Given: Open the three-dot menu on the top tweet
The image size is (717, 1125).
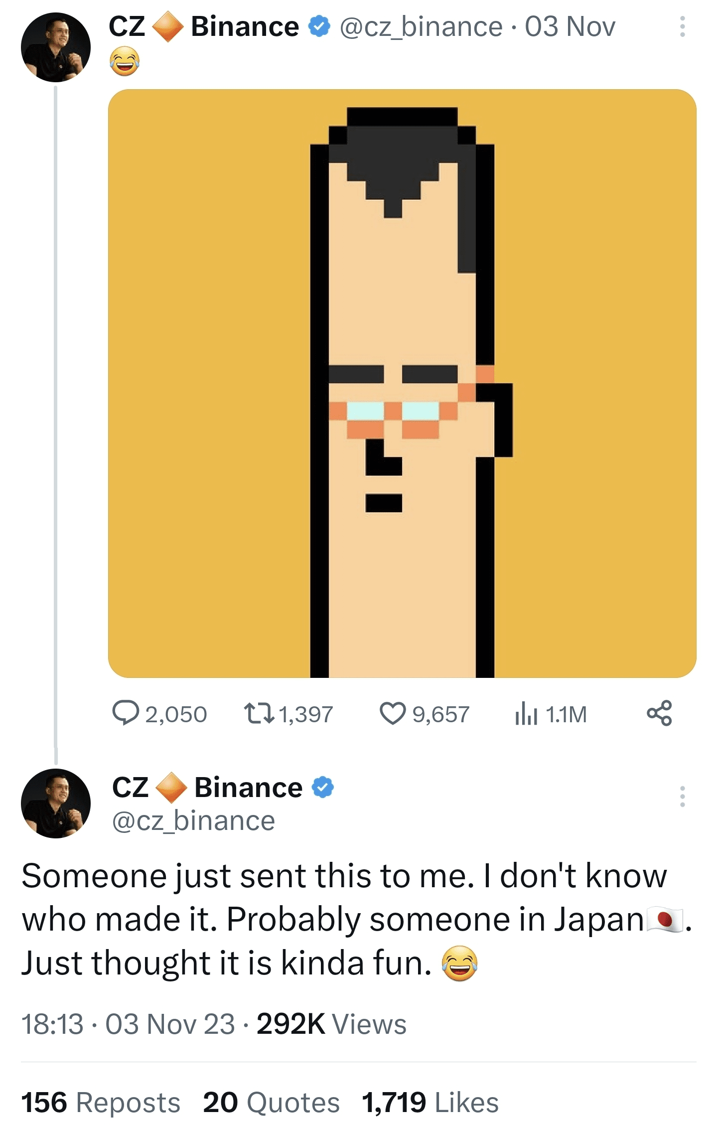Looking at the screenshot, I should [683, 27].
